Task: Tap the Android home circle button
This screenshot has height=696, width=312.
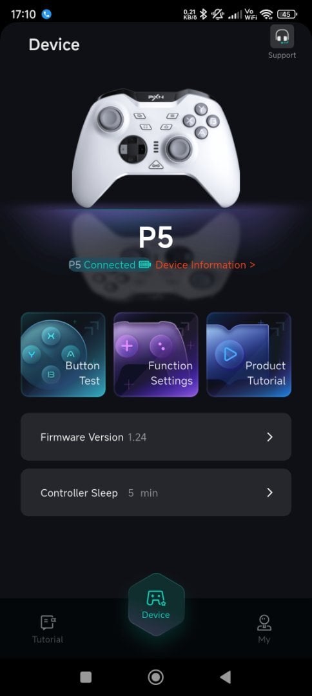Action: (156, 677)
